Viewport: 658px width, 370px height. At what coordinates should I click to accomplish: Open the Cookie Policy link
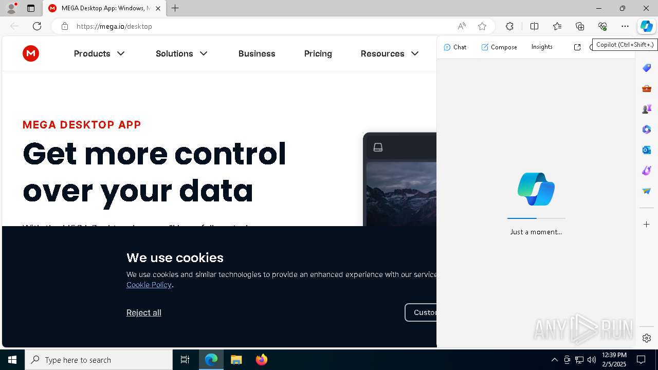click(149, 285)
